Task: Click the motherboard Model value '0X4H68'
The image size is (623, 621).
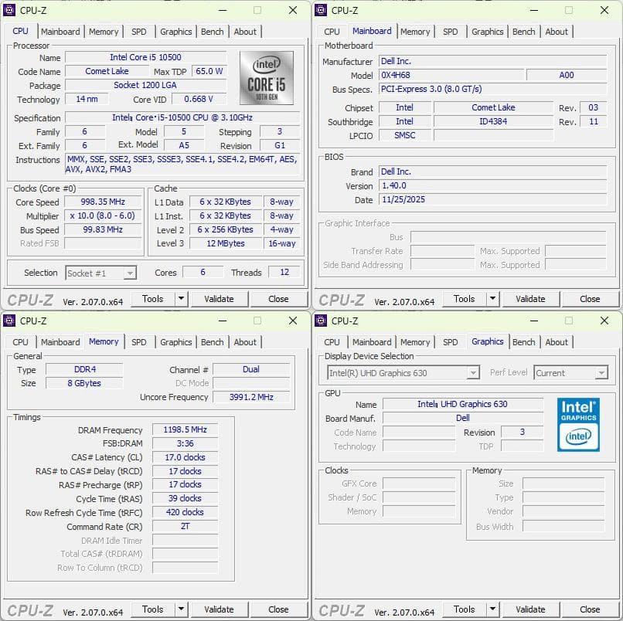Action: click(x=451, y=75)
